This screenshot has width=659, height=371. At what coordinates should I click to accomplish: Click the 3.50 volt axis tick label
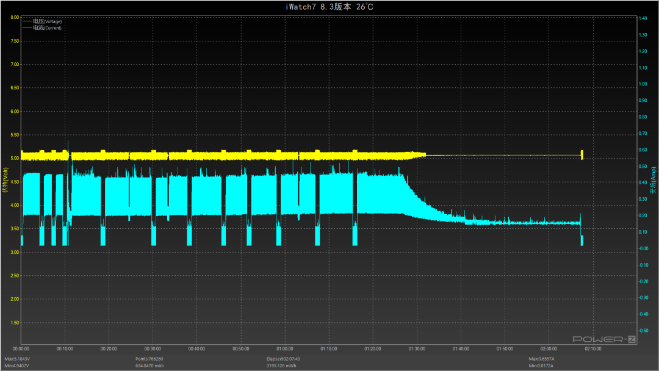15,229
